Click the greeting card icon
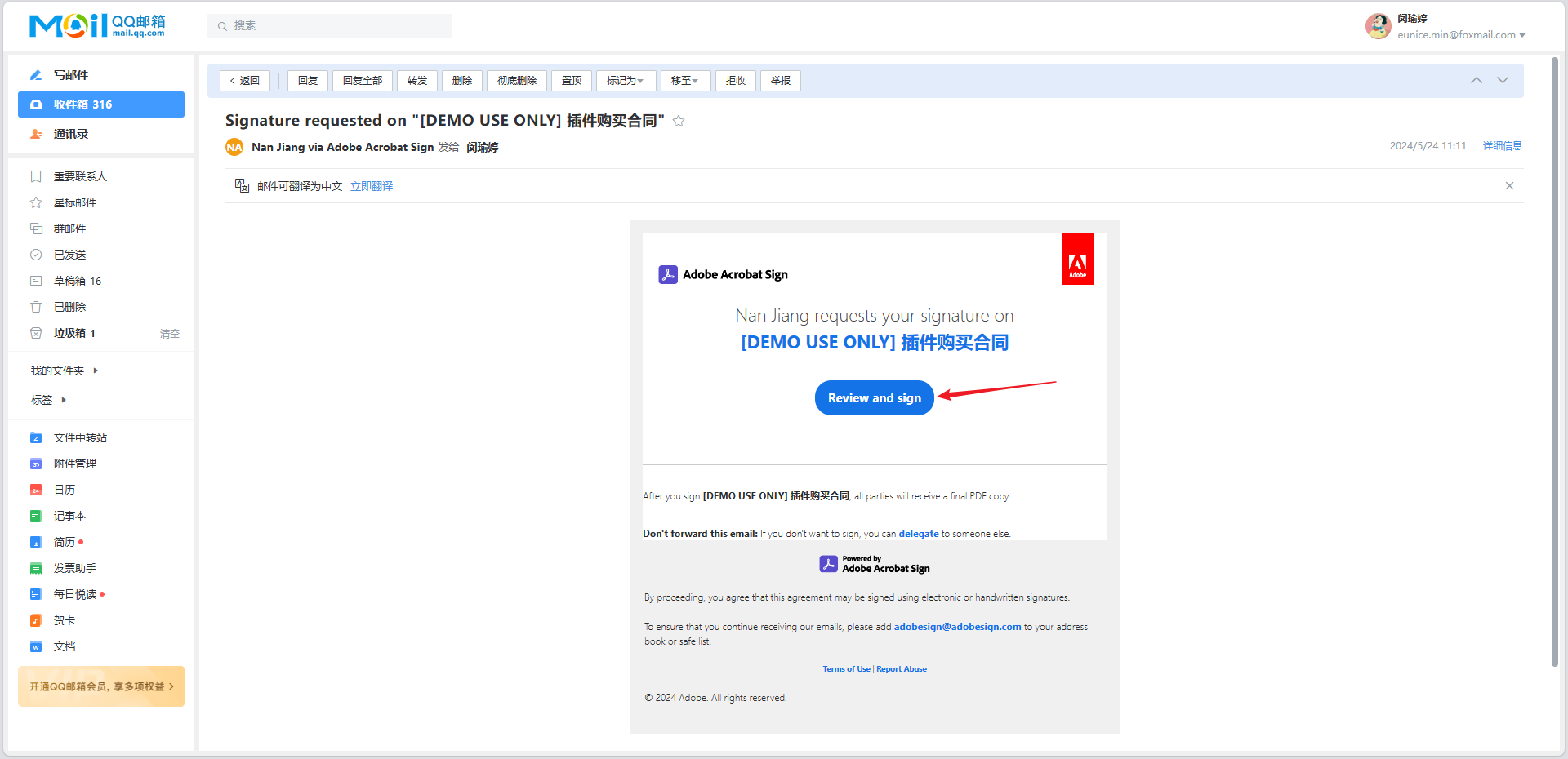Screen dimensions: 1568x759 36,620
